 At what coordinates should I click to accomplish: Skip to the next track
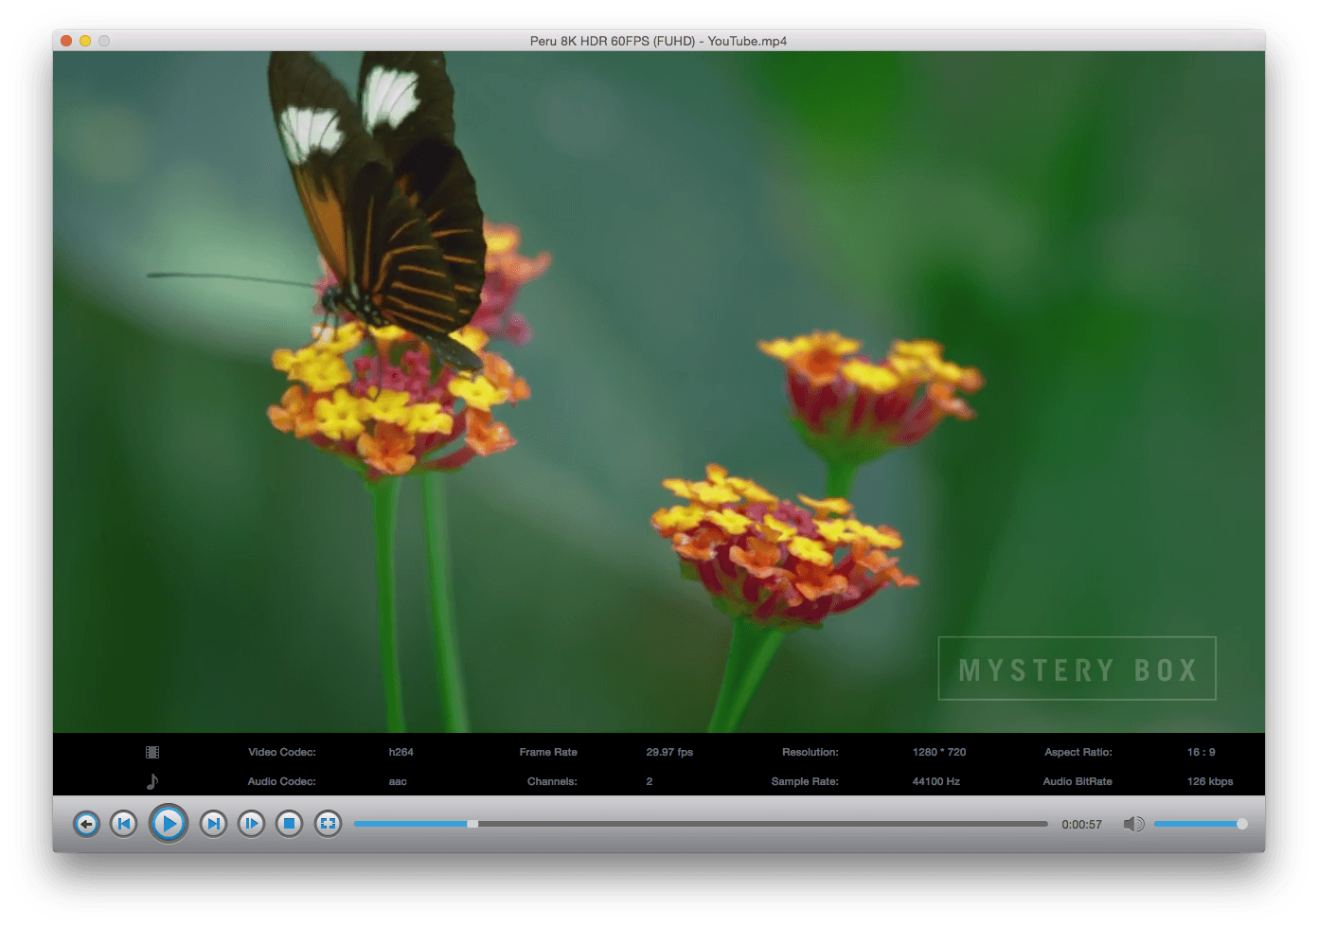(x=214, y=824)
